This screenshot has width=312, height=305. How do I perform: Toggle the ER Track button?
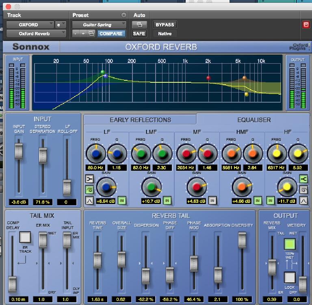tap(25, 237)
